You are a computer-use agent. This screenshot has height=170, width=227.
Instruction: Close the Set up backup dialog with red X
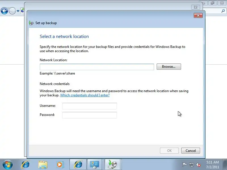198,16
